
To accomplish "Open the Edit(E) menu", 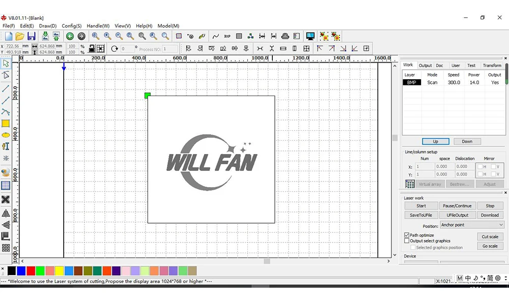I will click(x=27, y=26).
